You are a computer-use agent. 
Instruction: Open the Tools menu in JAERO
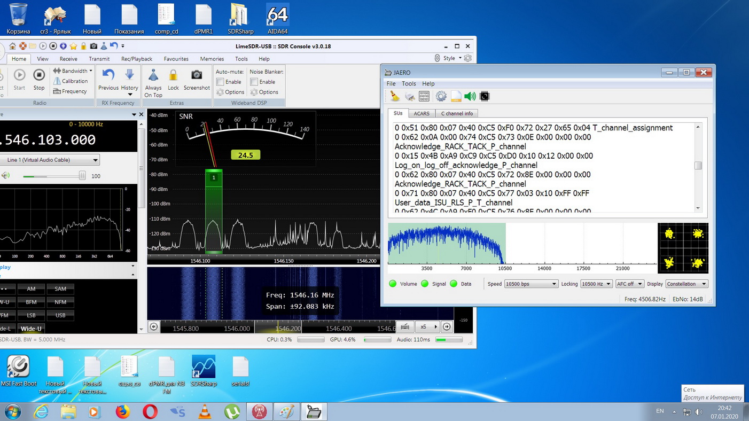[409, 84]
